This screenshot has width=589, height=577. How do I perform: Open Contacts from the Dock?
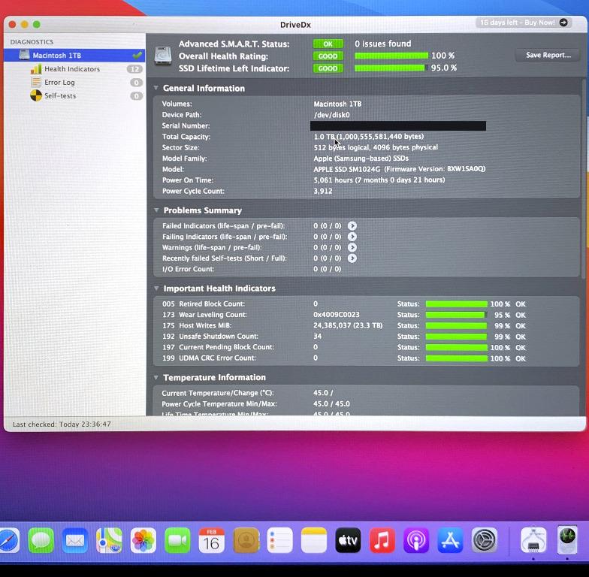(246, 540)
